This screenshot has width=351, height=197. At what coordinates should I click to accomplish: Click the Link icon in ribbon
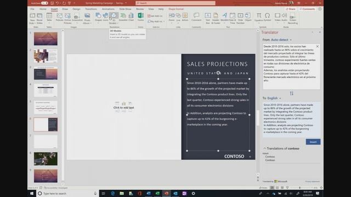178,15
